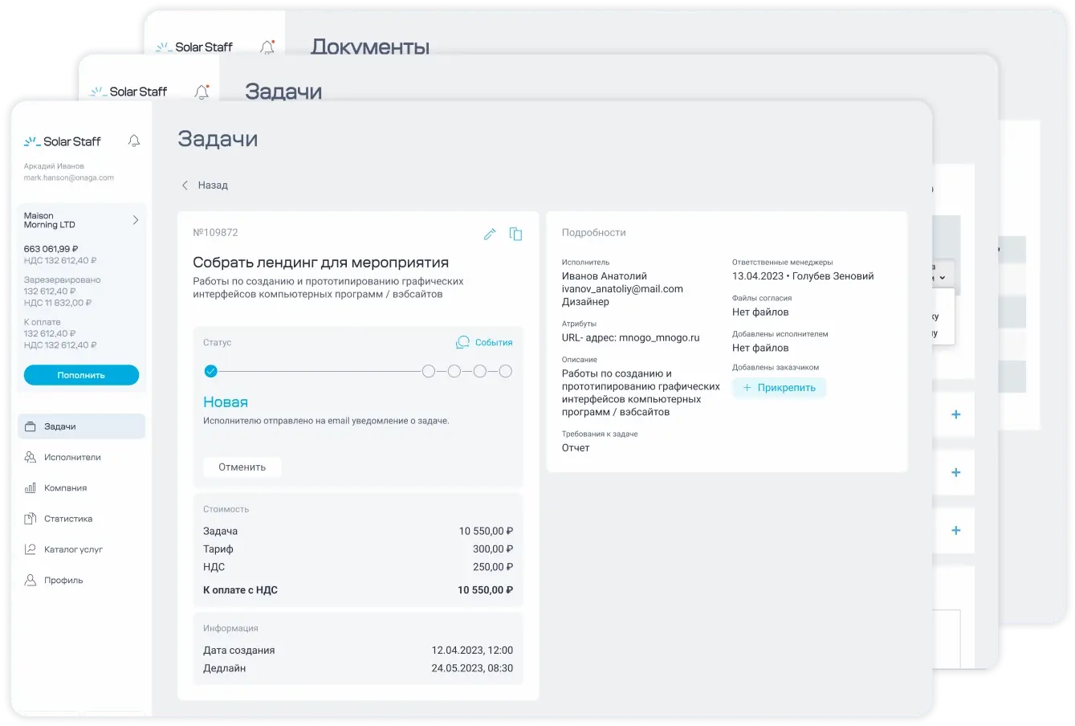Click the copy task icon
Screen dimensions: 1075x726
515,234
